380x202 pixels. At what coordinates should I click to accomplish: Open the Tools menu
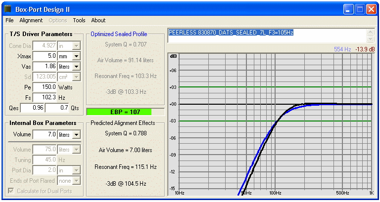click(x=79, y=20)
